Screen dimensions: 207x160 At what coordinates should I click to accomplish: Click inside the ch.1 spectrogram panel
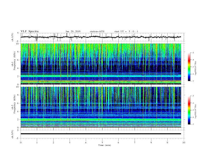pos(101,64)
